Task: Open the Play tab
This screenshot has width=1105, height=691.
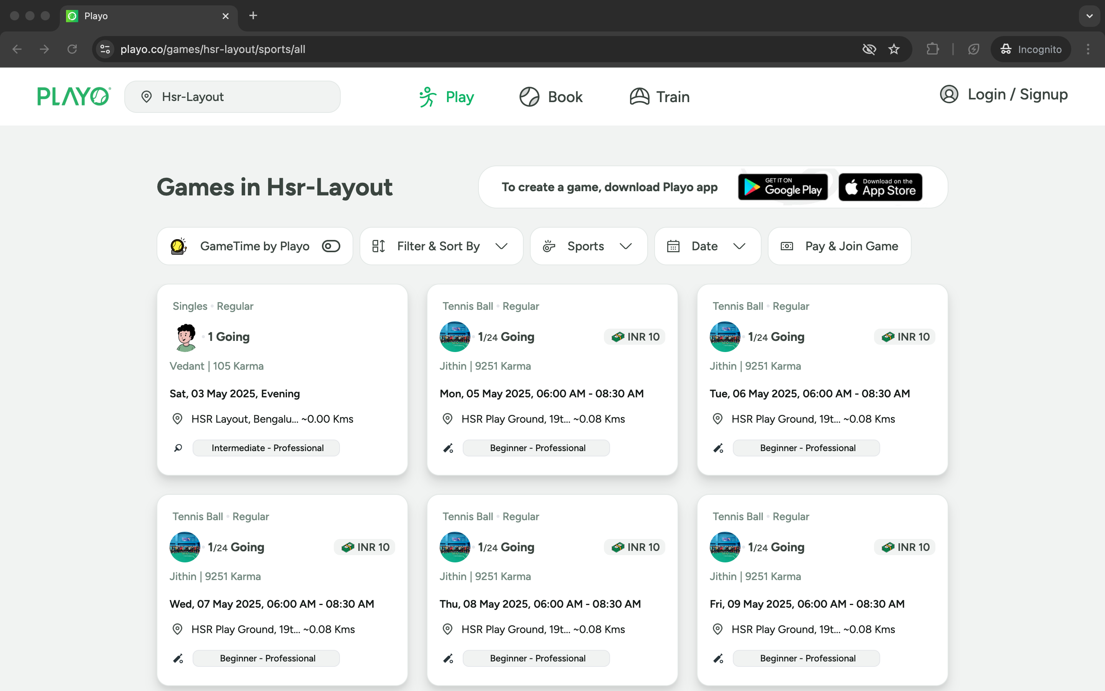Action: 447,97
